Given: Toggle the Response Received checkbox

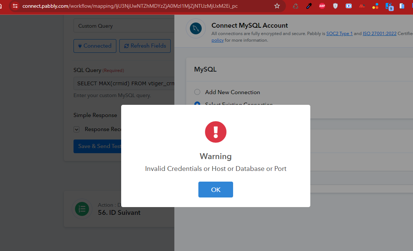Looking at the screenshot, I should pyautogui.click(x=76, y=129).
